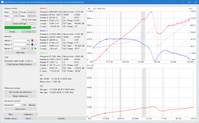Select the Marker 2 radio button
Image resolution: width=199 pixels, height=123 pixels.
pos(35,44)
